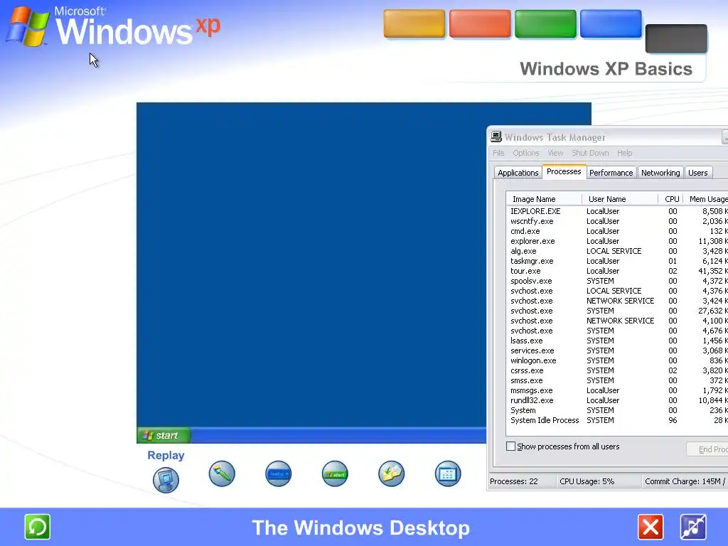Select the wscntfy.exe process row

tap(617, 222)
